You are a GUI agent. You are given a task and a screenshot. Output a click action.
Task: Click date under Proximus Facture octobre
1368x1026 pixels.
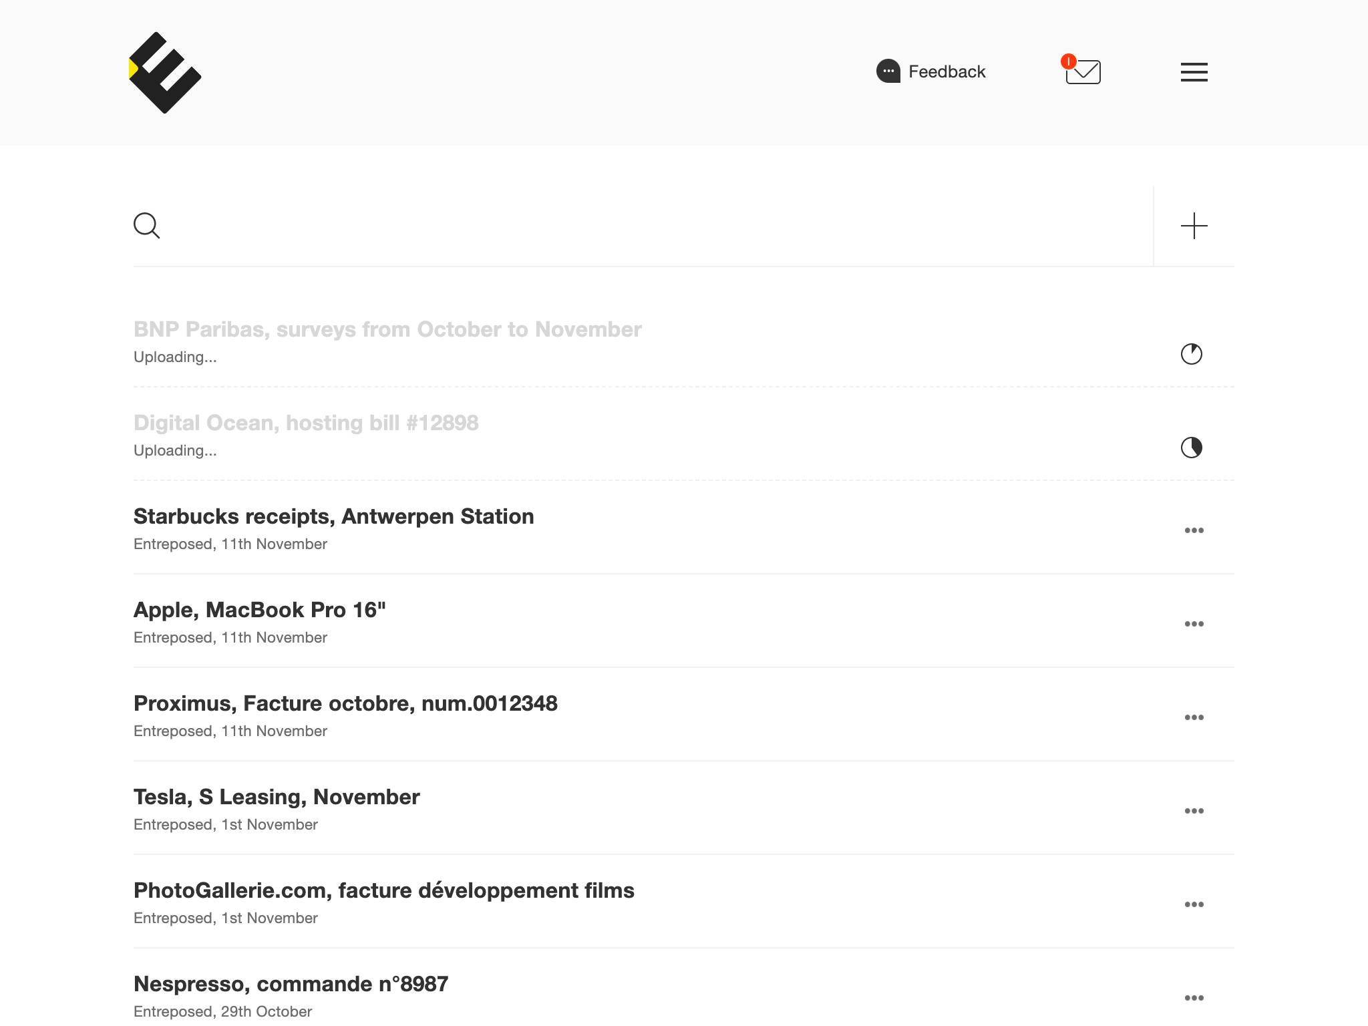(230, 731)
